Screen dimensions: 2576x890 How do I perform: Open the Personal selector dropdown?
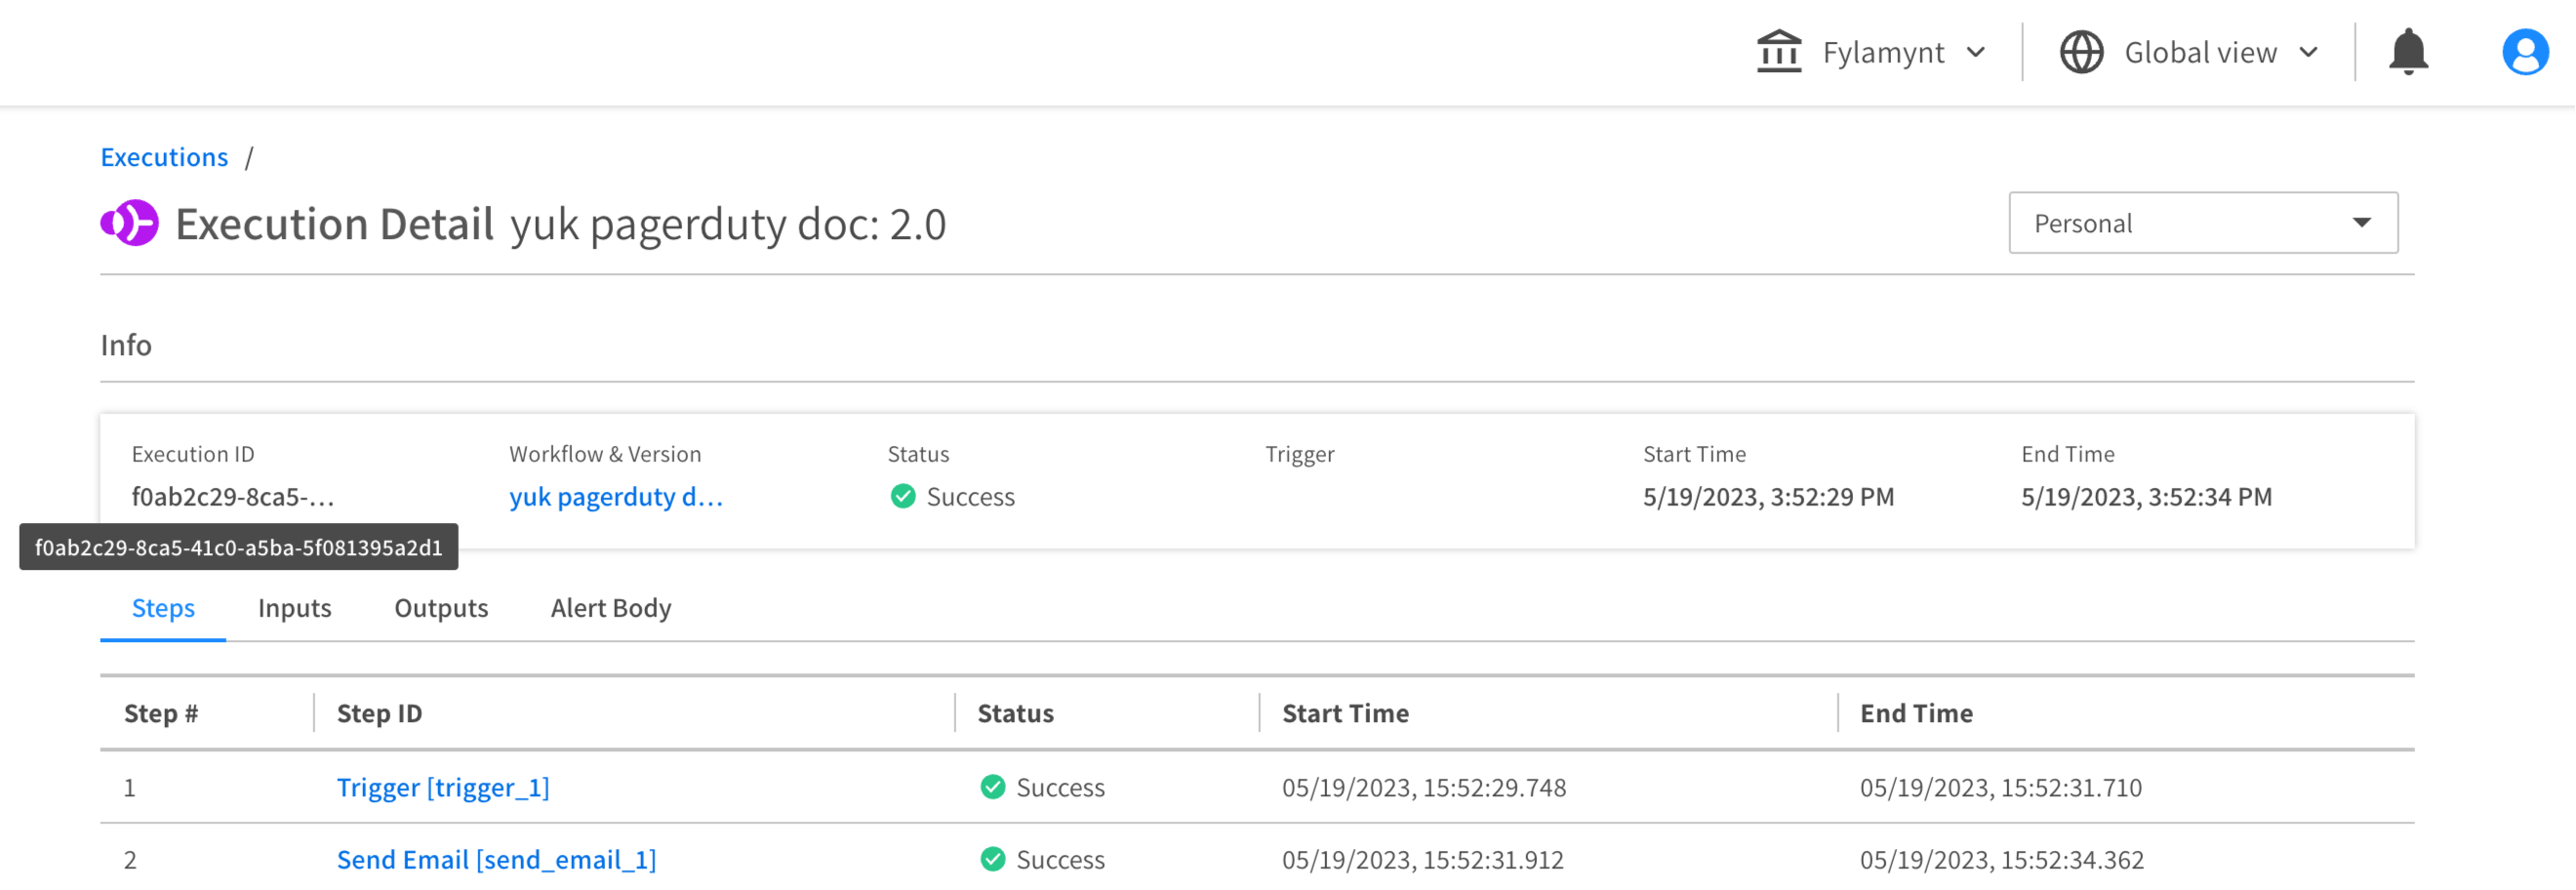coord(2202,223)
